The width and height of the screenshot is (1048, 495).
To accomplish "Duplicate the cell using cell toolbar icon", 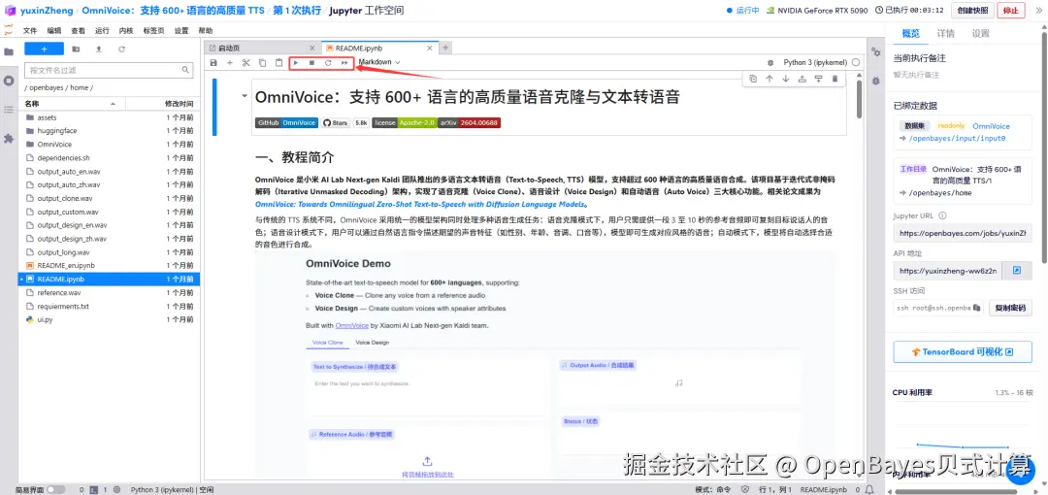I will [x=753, y=79].
